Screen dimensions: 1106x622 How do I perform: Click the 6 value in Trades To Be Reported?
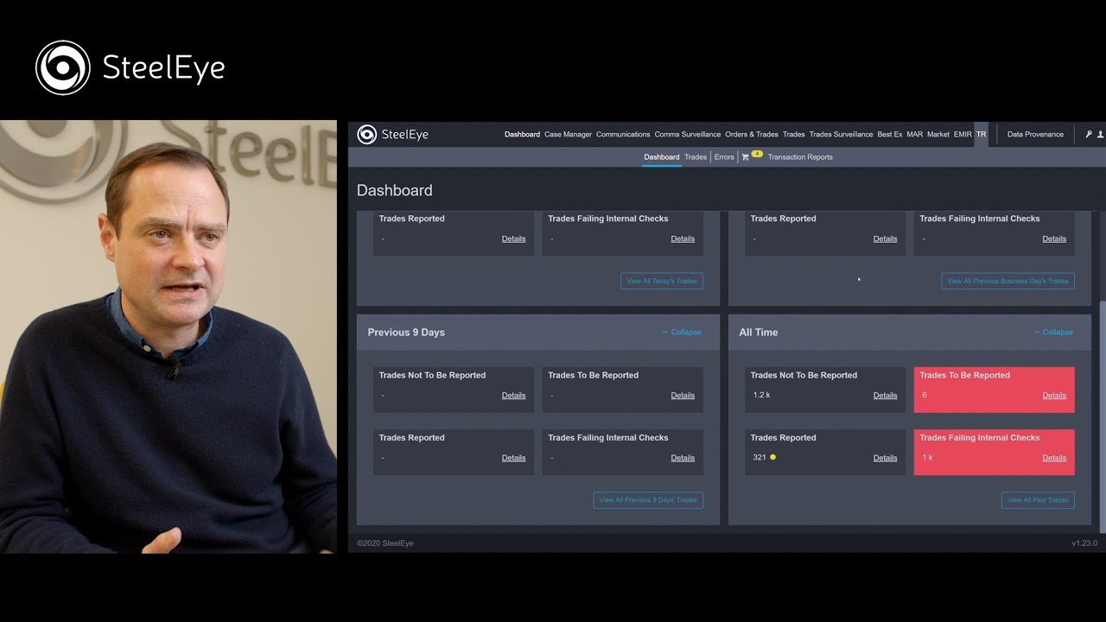tap(924, 395)
